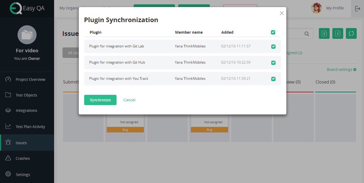Viewport: 364px width, 183px height.
Task: Click the My Organization breadcrumb
Action: 69,8
